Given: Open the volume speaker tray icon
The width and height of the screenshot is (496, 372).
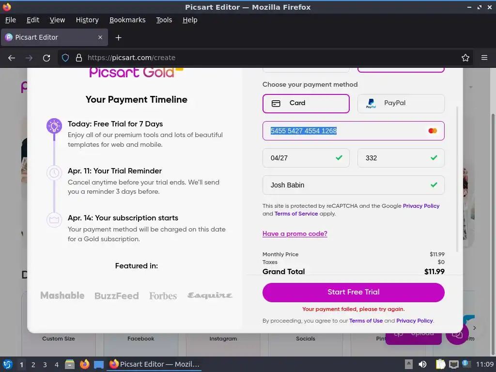Looking at the screenshot, I should pyautogui.click(x=422, y=365).
